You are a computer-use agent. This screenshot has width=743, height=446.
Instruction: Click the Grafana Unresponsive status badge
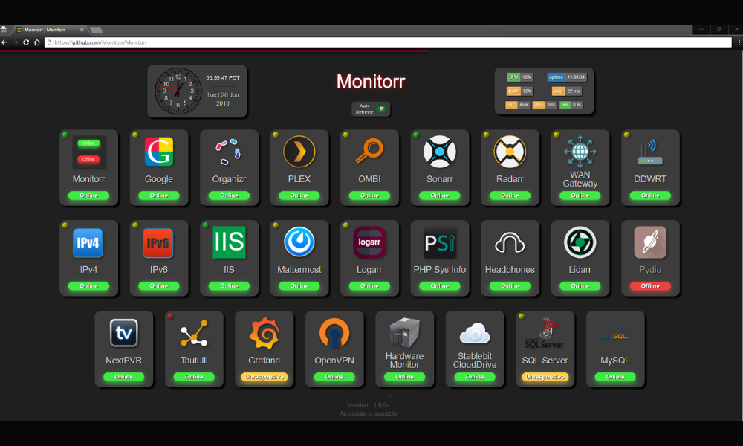click(264, 377)
